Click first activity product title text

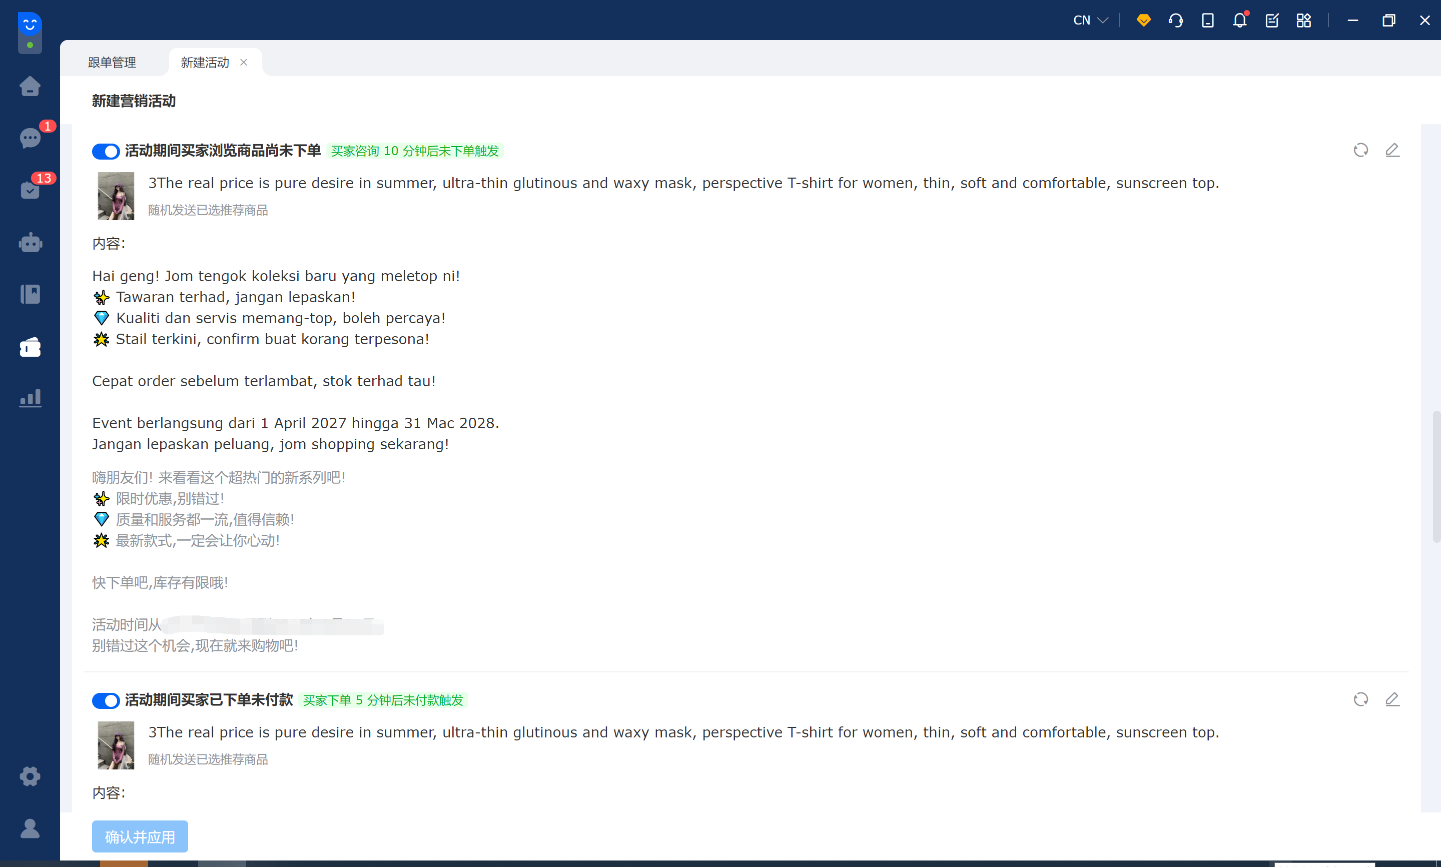coord(683,184)
